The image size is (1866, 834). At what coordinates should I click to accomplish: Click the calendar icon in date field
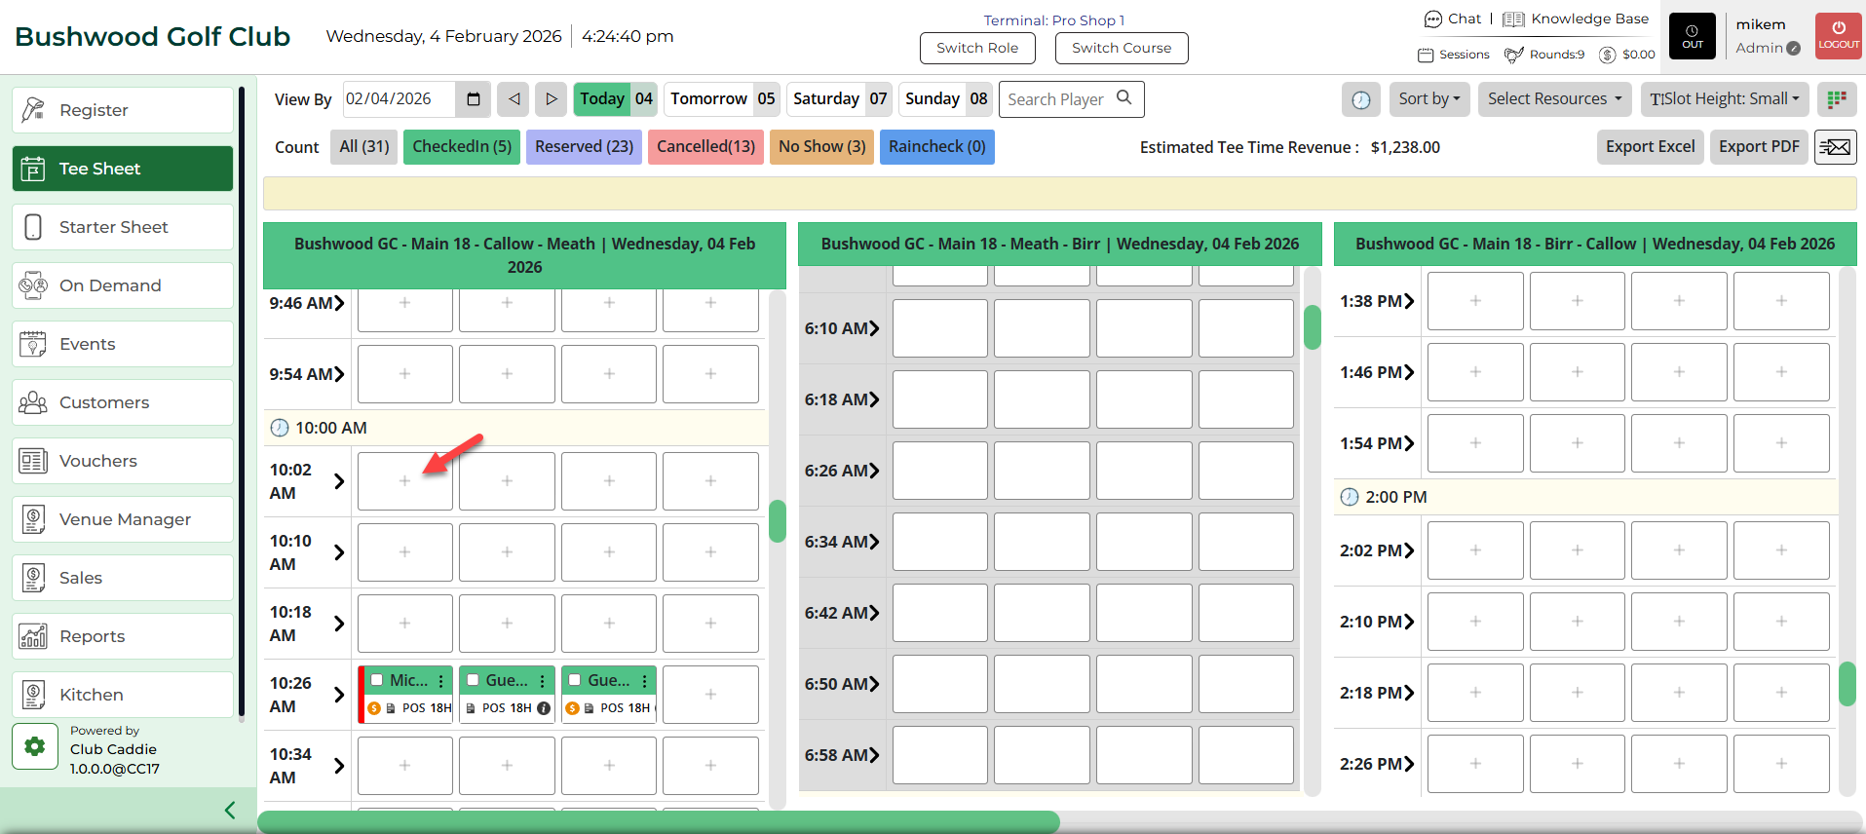coord(474,99)
